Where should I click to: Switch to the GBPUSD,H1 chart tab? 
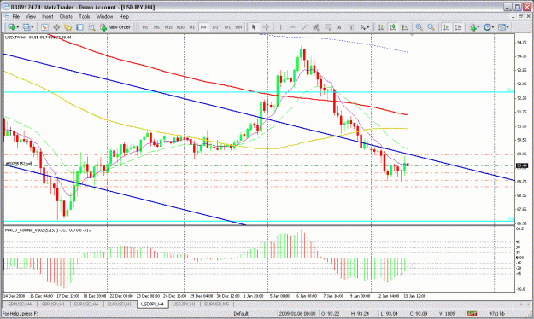coord(53,304)
